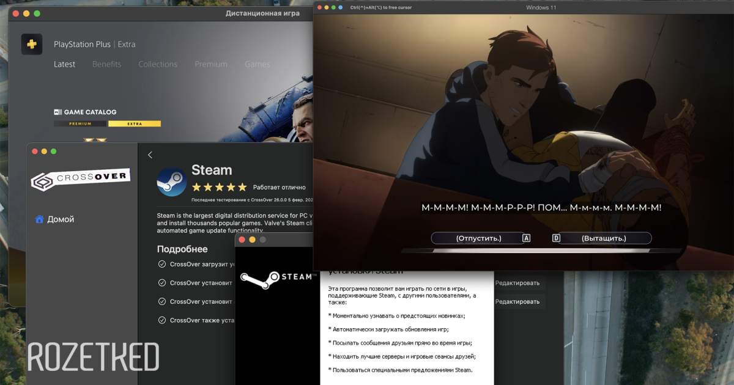Click the CrossOver logo in sidebar
This screenshot has height=385, width=734.
[x=80, y=178]
